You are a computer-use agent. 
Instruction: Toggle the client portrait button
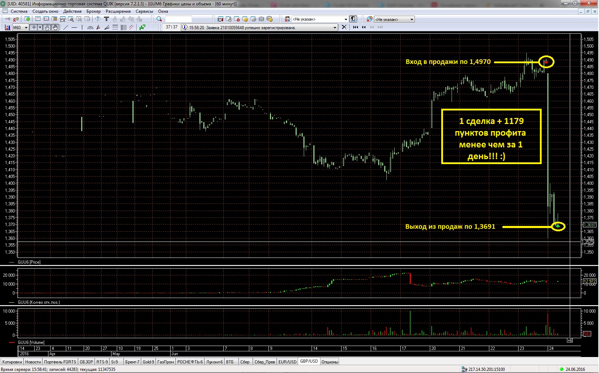pyautogui.click(x=353, y=19)
